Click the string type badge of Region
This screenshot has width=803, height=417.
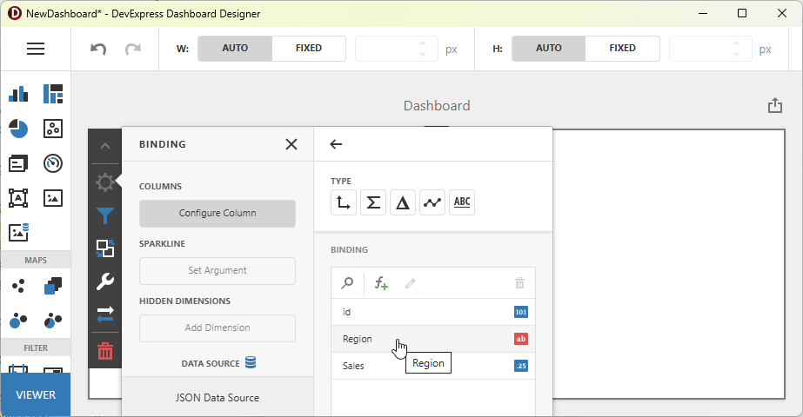(x=521, y=339)
